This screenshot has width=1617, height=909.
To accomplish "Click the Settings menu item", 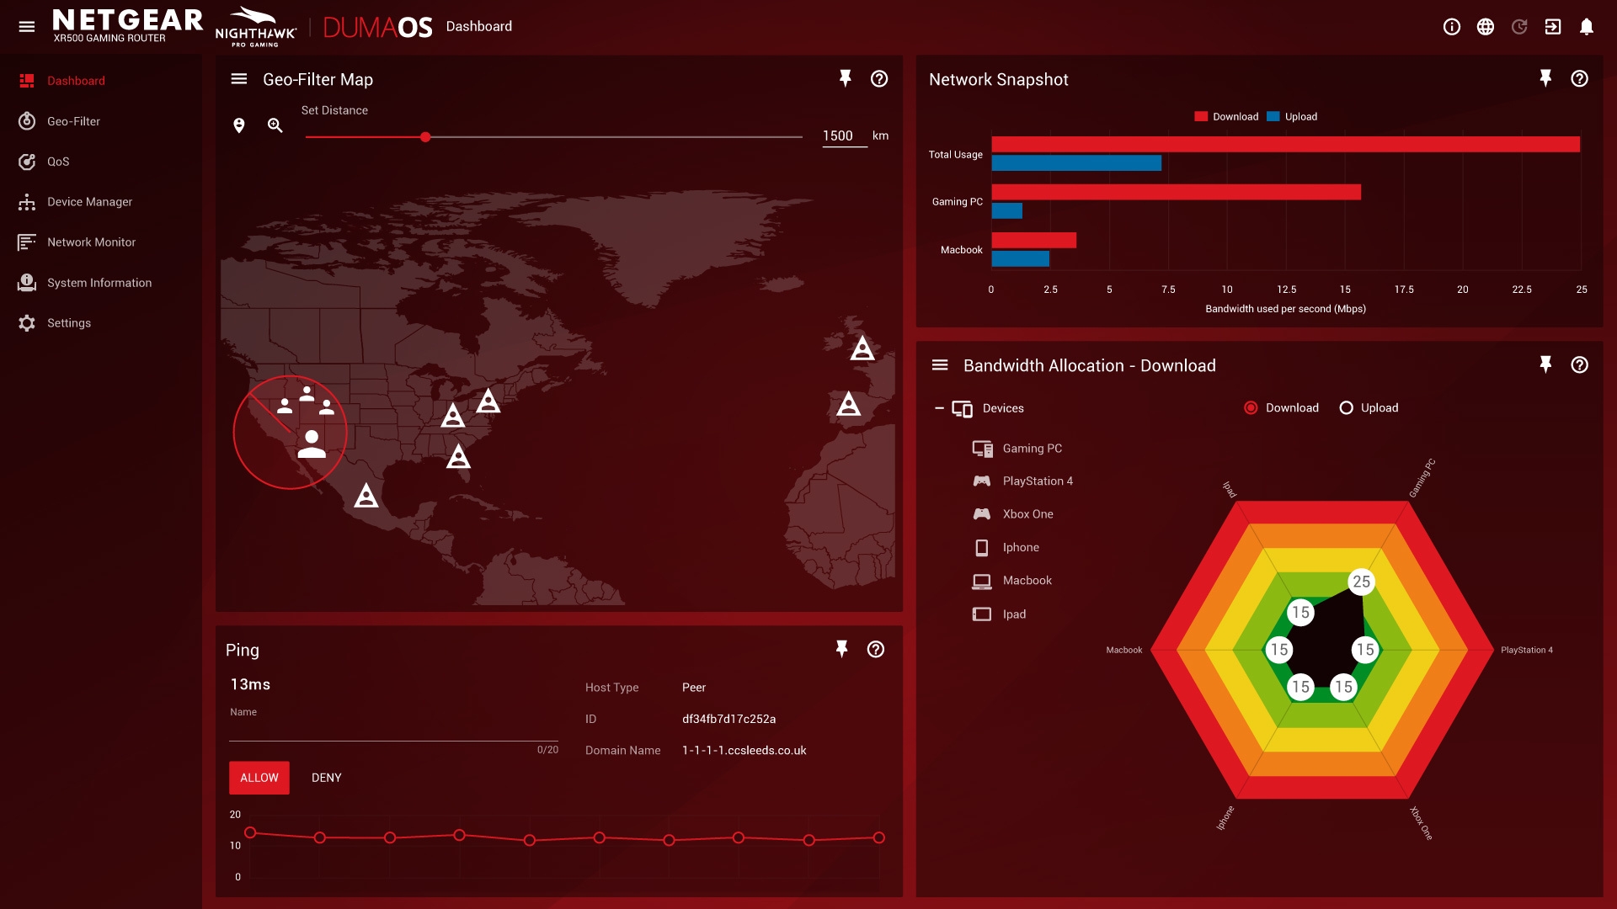I will pos(67,322).
